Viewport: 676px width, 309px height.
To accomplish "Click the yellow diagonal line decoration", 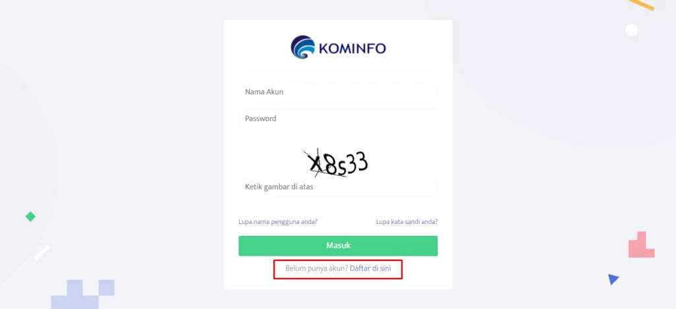I will pyautogui.click(x=641, y=5).
